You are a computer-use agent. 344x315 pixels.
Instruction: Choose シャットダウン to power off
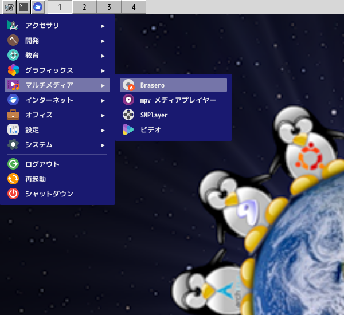pyautogui.click(x=57, y=194)
